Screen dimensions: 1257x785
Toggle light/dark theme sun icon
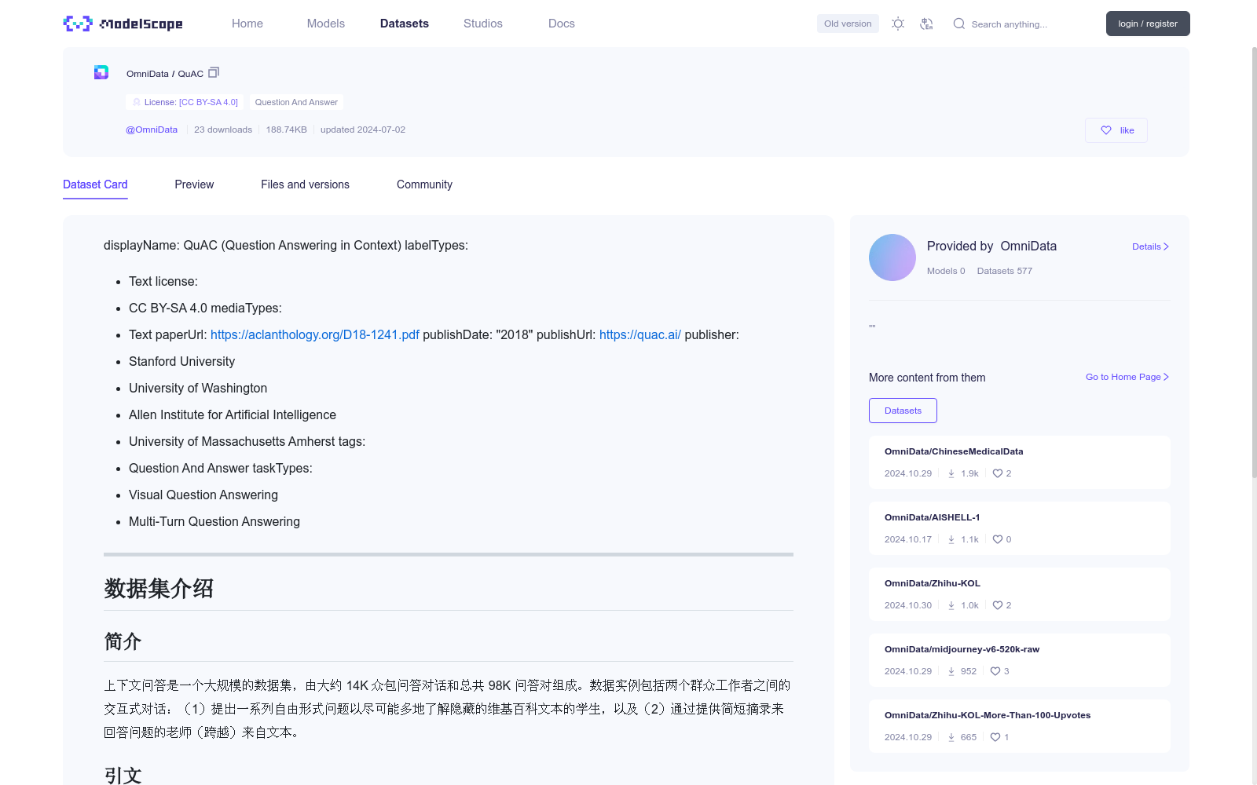point(898,24)
